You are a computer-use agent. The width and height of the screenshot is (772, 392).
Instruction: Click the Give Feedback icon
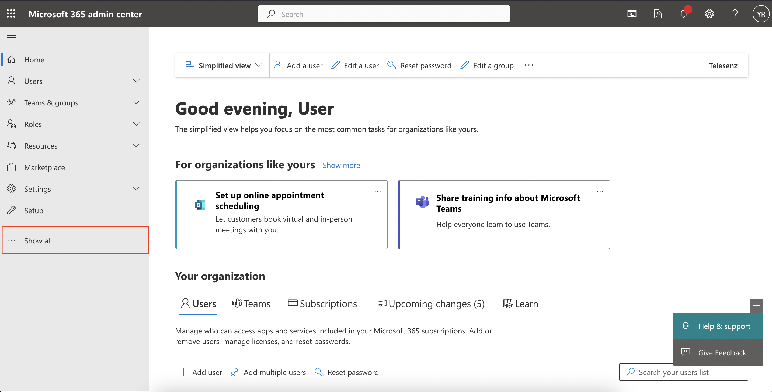click(686, 352)
